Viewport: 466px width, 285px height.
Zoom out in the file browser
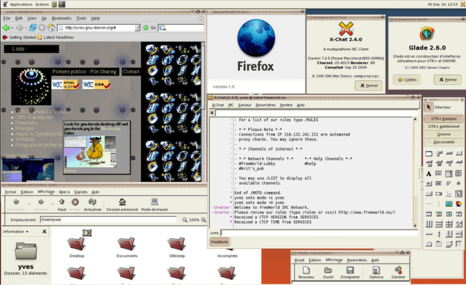pyautogui.click(x=185, y=219)
